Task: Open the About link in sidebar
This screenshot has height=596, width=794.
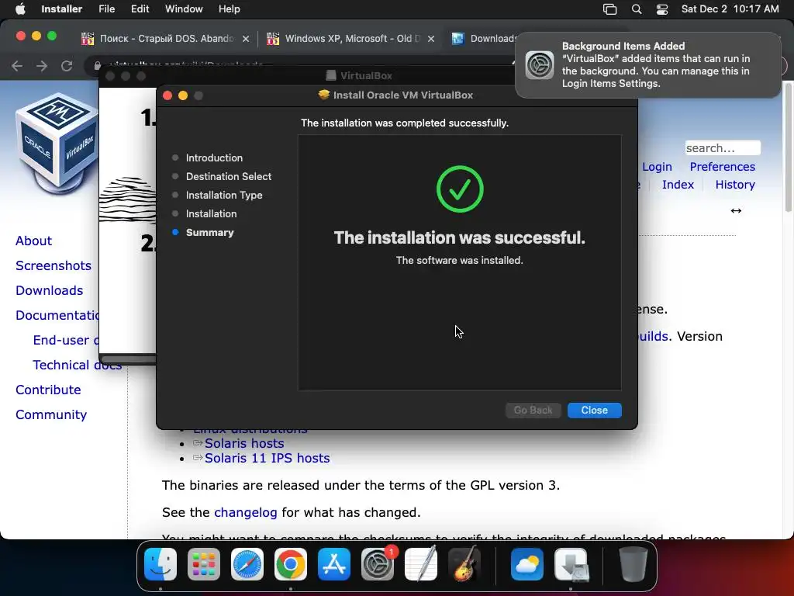Action: [x=33, y=241]
